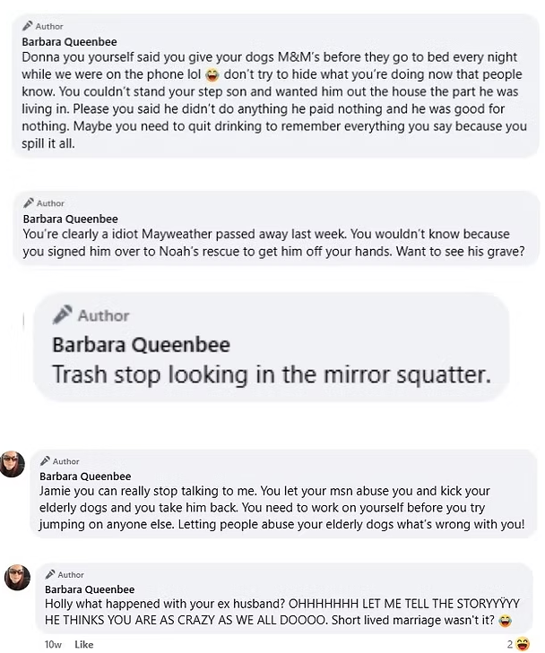Viewport: 545px width, 653px height.
Task: Open Barbara Queenbee's name above 'Trash stop looking'
Action: point(141,344)
